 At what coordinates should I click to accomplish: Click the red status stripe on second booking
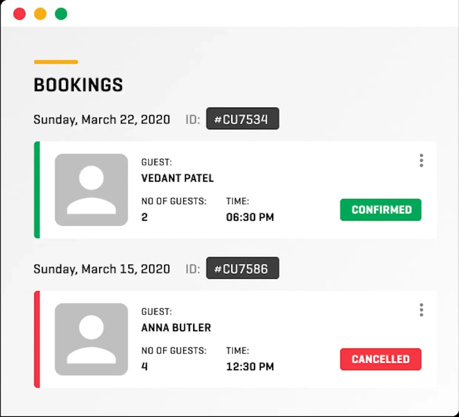pyautogui.click(x=37, y=339)
